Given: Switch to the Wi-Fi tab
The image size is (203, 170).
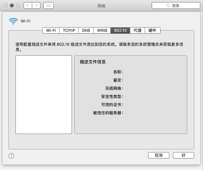Looking at the screenshot, I should (51, 30).
